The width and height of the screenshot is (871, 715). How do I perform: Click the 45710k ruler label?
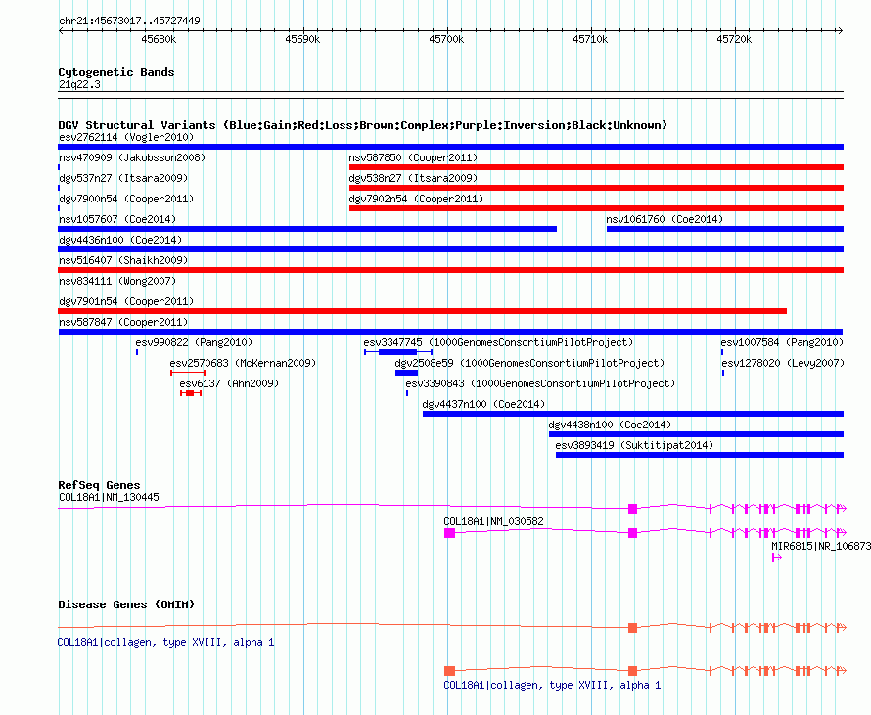pos(590,39)
